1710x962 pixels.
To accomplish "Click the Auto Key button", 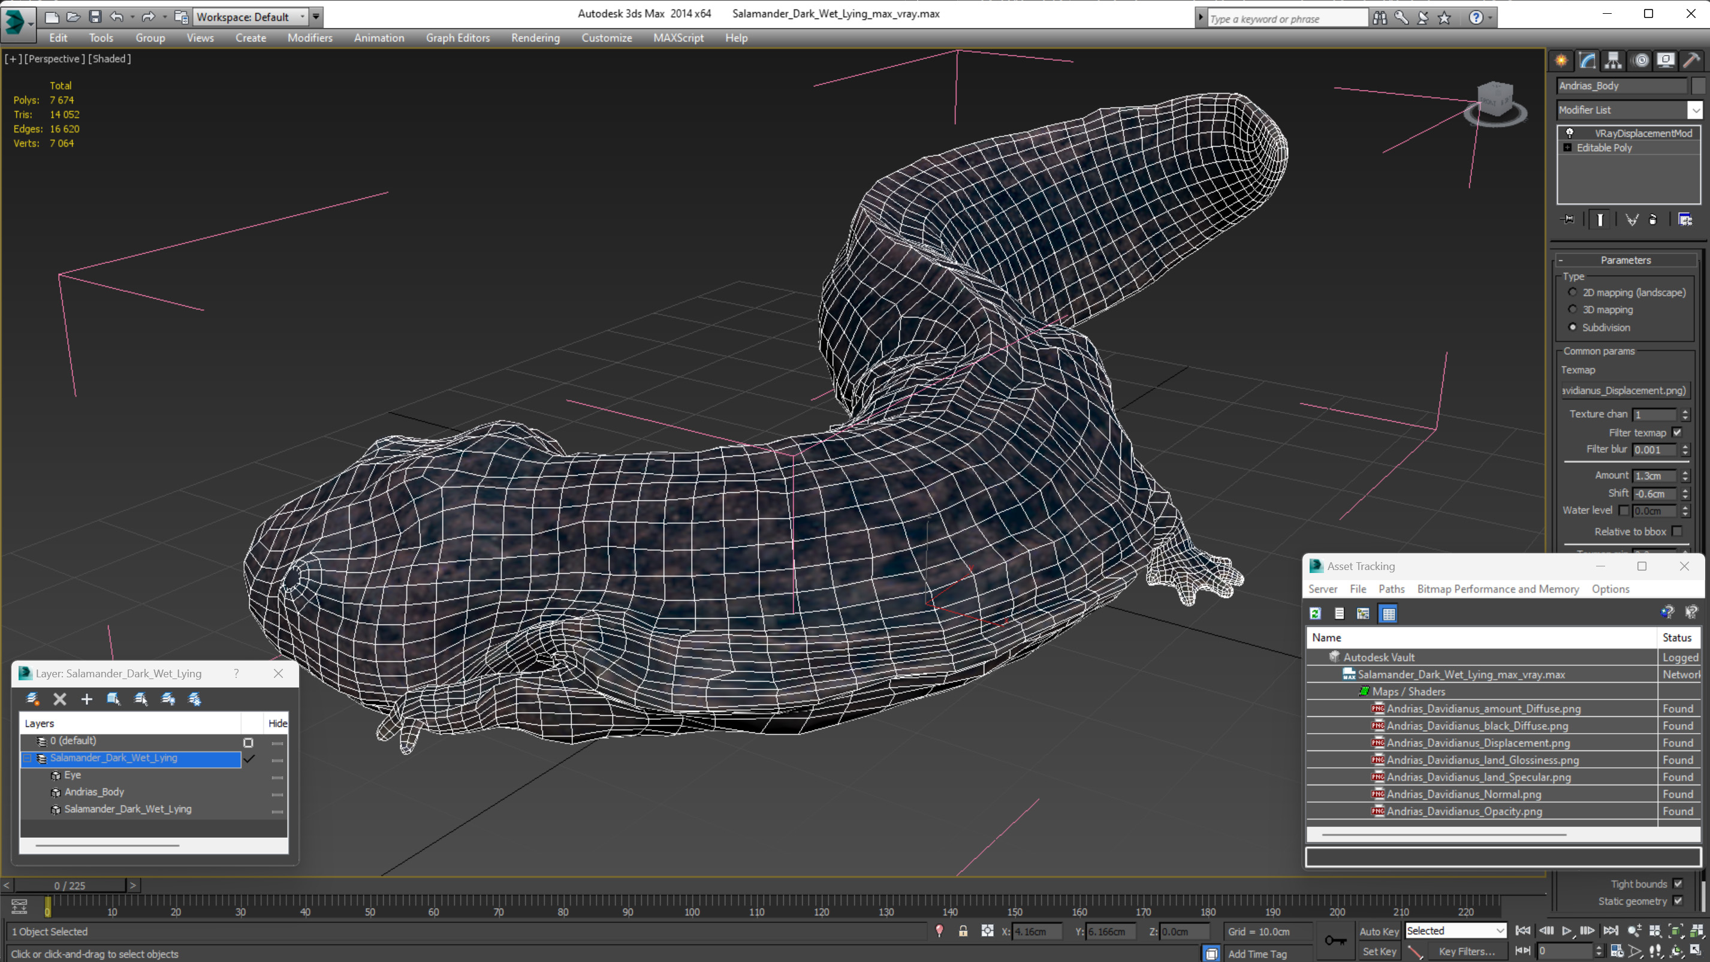I will coord(1379,931).
